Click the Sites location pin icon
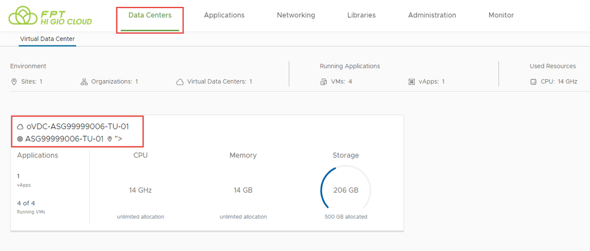 pyautogui.click(x=14, y=82)
